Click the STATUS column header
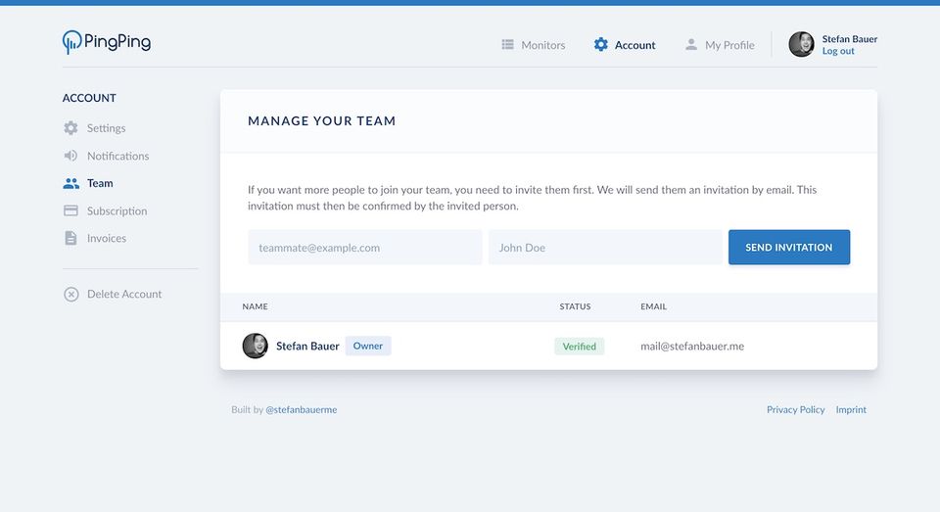The width and height of the screenshot is (940, 512). 575,306
